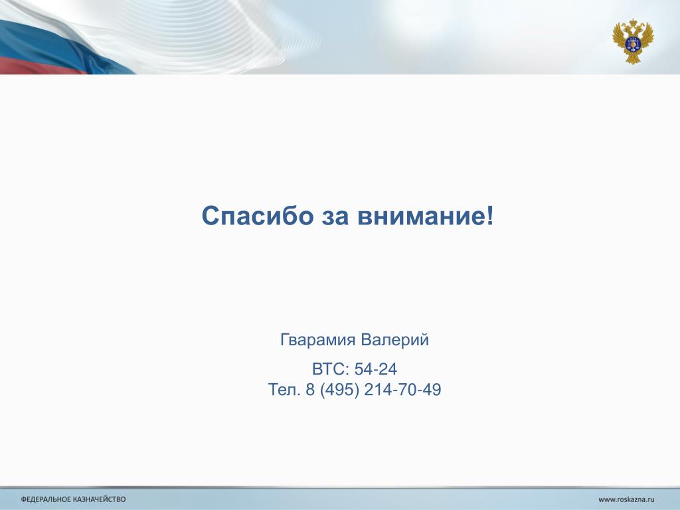Open the www.roskazna.ru link in footer
This screenshot has width=680, height=510.
[x=626, y=499]
